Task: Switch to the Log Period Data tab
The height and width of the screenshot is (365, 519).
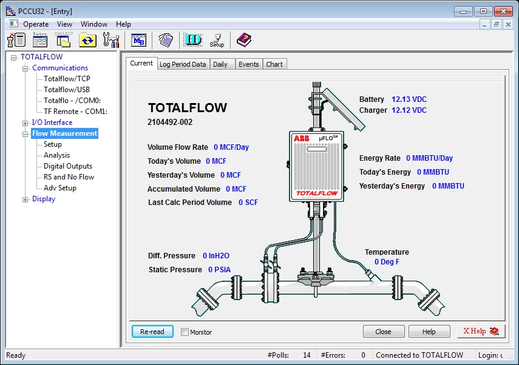Action: click(183, 64)
